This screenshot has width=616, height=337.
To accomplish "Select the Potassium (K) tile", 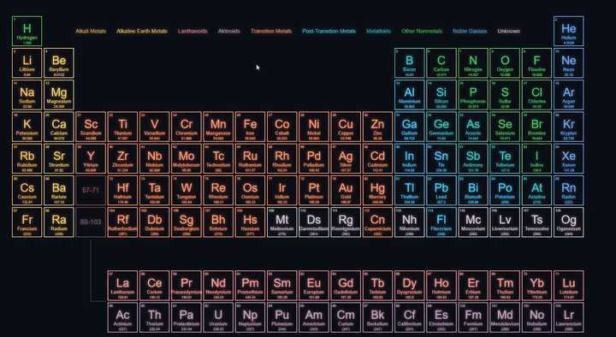I will pyautogui.click(x=27, y=127).
